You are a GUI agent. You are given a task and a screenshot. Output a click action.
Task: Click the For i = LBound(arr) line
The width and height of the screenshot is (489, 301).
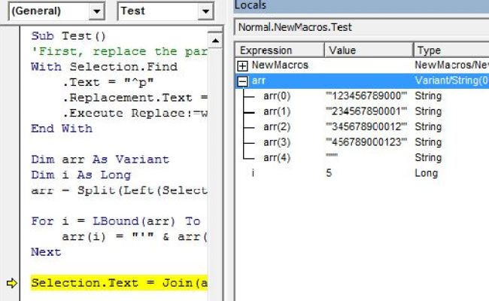[116, 221]
